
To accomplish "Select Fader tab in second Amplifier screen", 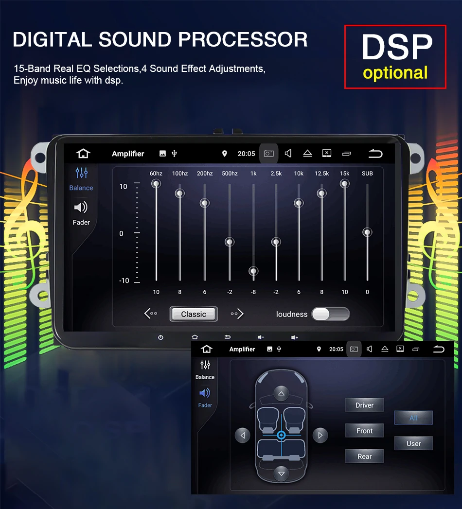I will click(205, 398).
